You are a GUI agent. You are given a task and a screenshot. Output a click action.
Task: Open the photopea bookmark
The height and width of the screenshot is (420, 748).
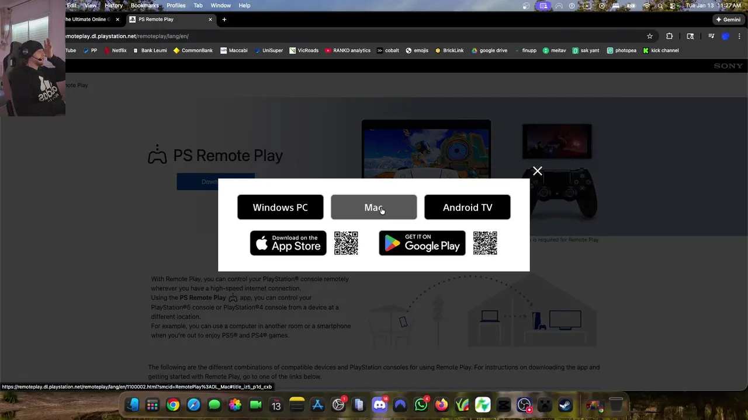(x=621, y=51)
